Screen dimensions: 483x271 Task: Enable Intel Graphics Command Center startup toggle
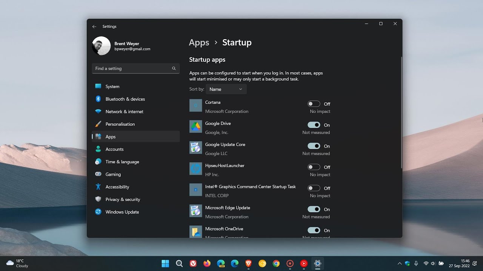[314, 188]
